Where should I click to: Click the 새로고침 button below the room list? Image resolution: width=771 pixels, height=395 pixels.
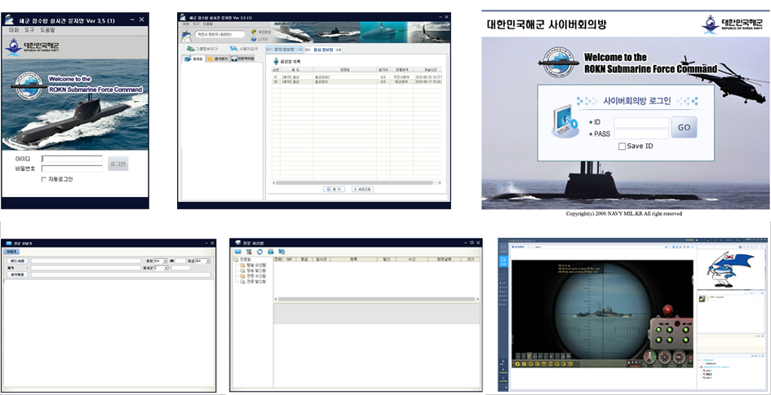[362, 189]
